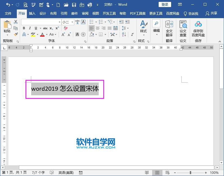Open the PDF工具集 ribbon tab

(138, 13)
